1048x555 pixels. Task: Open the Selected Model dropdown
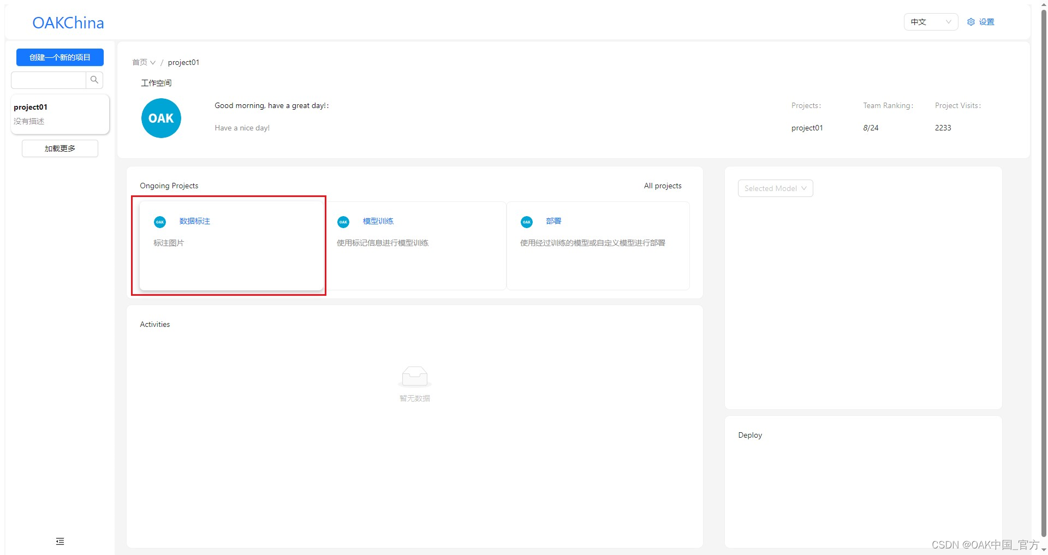point(776,188)
